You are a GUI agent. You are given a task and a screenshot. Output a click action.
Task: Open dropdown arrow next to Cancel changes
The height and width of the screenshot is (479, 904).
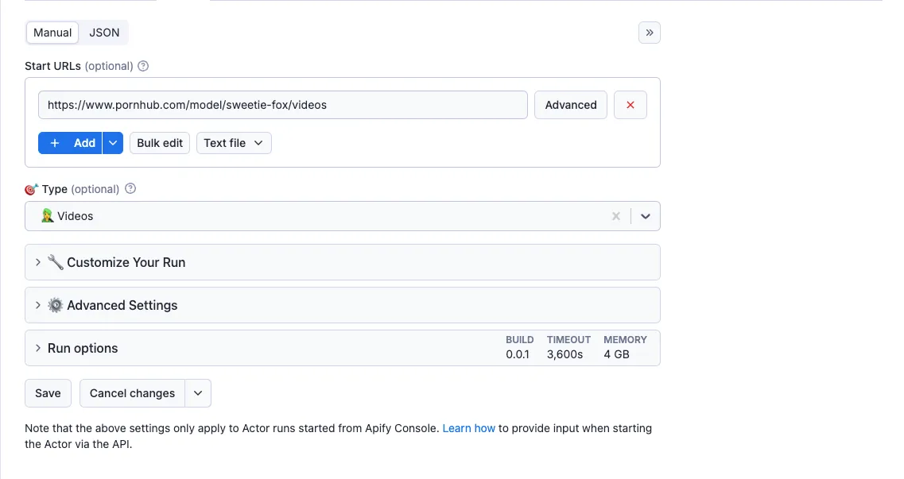[198, 393]
